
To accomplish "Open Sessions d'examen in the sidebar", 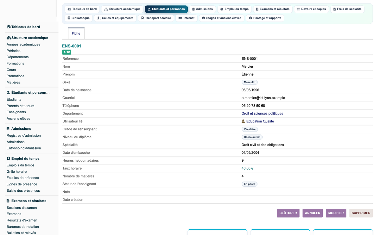I will click(22, 208).
